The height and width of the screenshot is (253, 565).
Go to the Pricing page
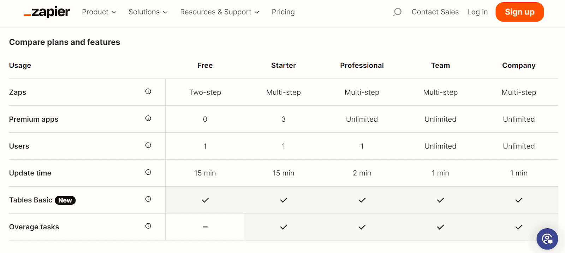tap(283, 12)
